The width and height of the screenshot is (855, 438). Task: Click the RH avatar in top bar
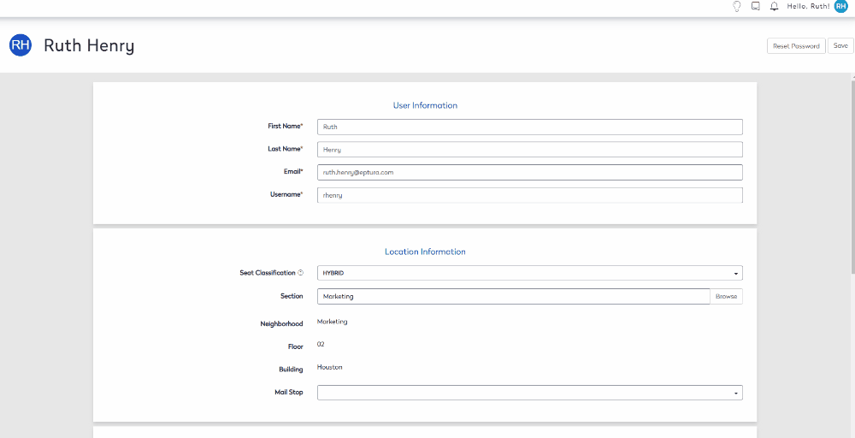841,6
